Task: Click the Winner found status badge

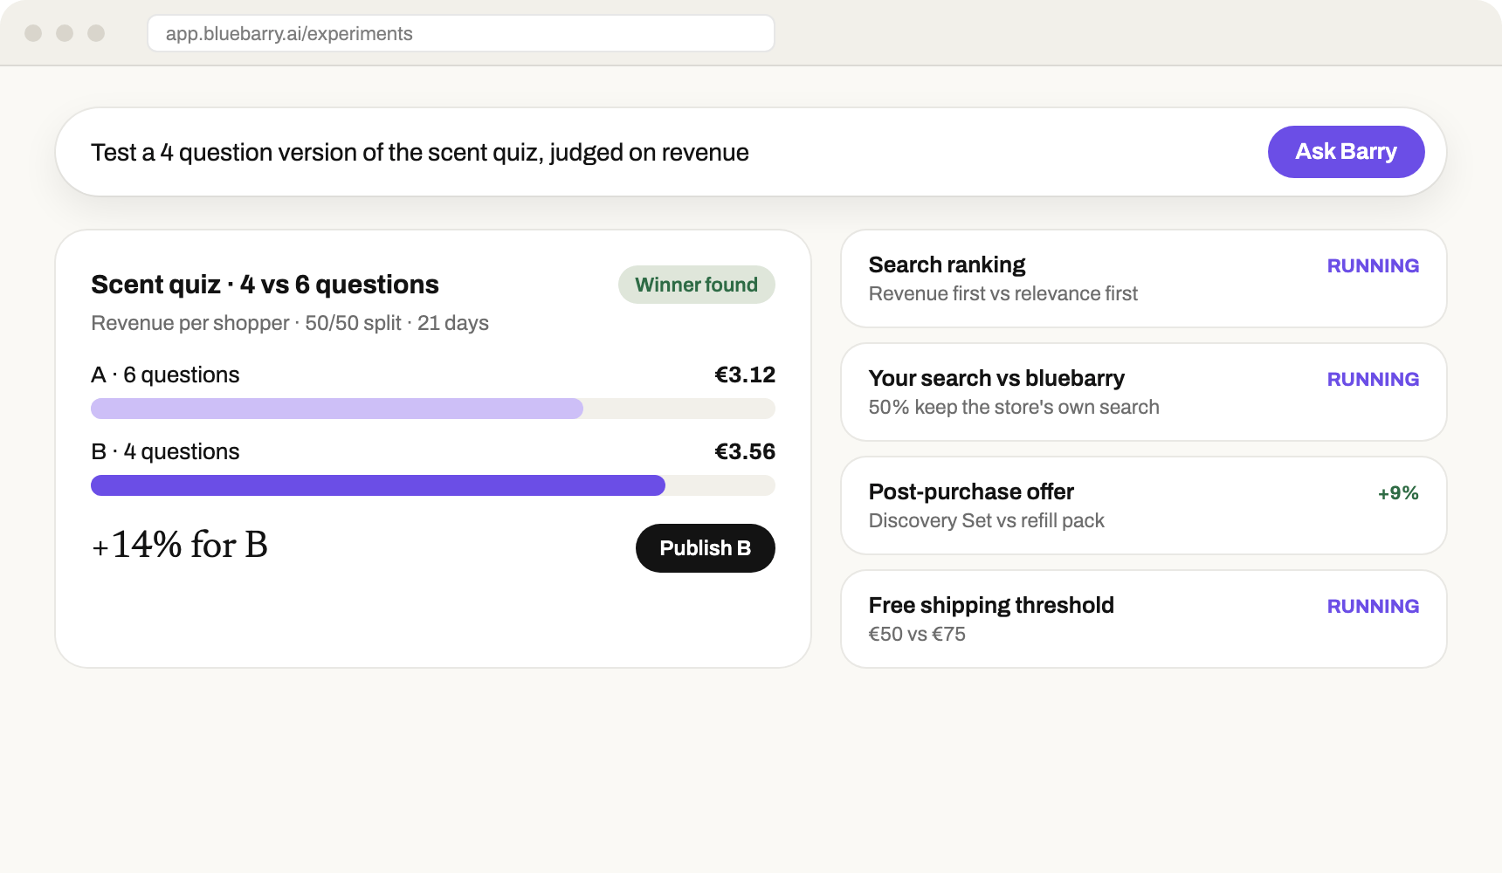Action: (696, 285)
